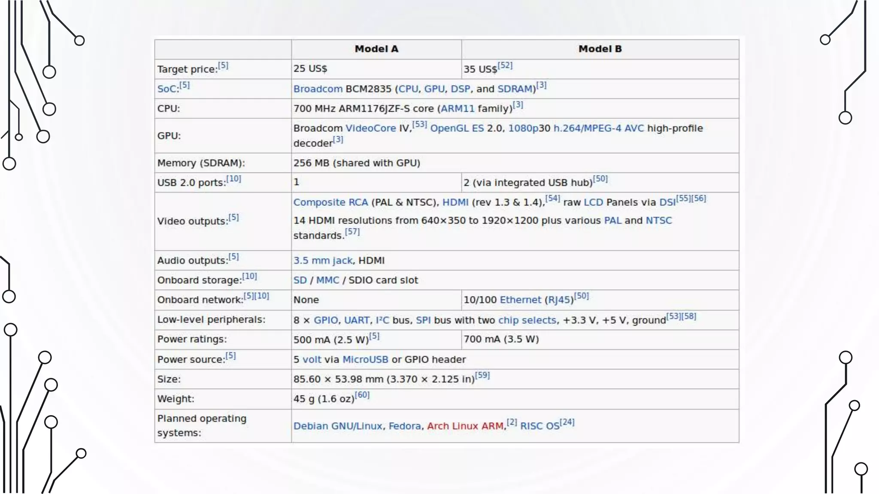
Task: Open the RISC OS link
Action: pos(540,426)
